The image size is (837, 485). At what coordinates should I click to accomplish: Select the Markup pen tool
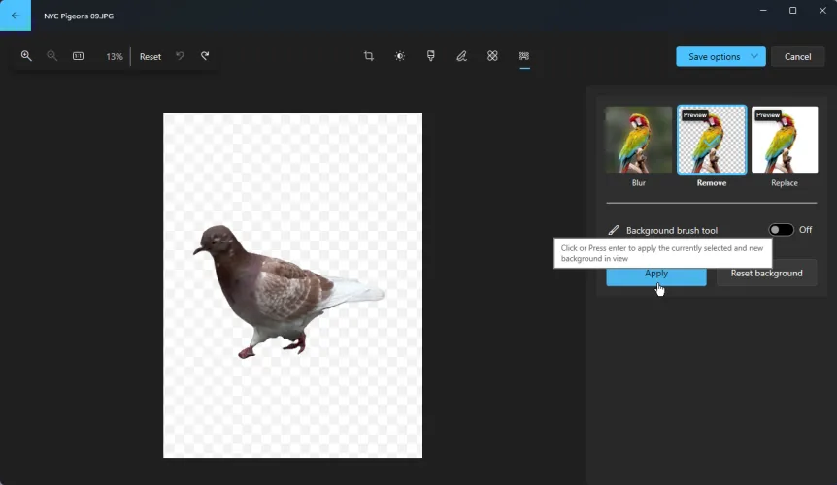coord(462,56)
